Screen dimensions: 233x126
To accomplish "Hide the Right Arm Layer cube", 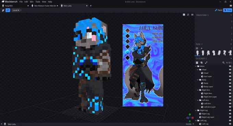I will click(230, 97).
